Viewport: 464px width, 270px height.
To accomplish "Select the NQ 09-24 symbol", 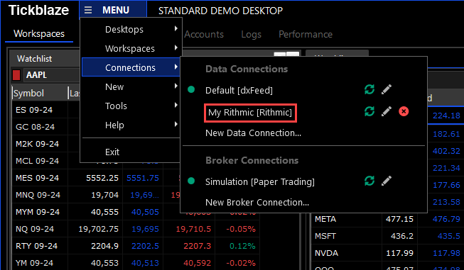I will tap(35, 229).
